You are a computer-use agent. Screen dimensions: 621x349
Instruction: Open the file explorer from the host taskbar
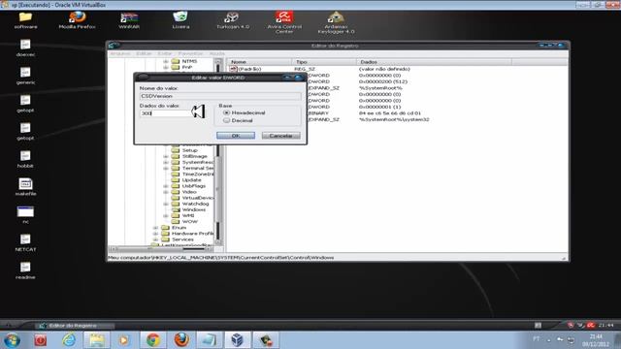[97, 340]
